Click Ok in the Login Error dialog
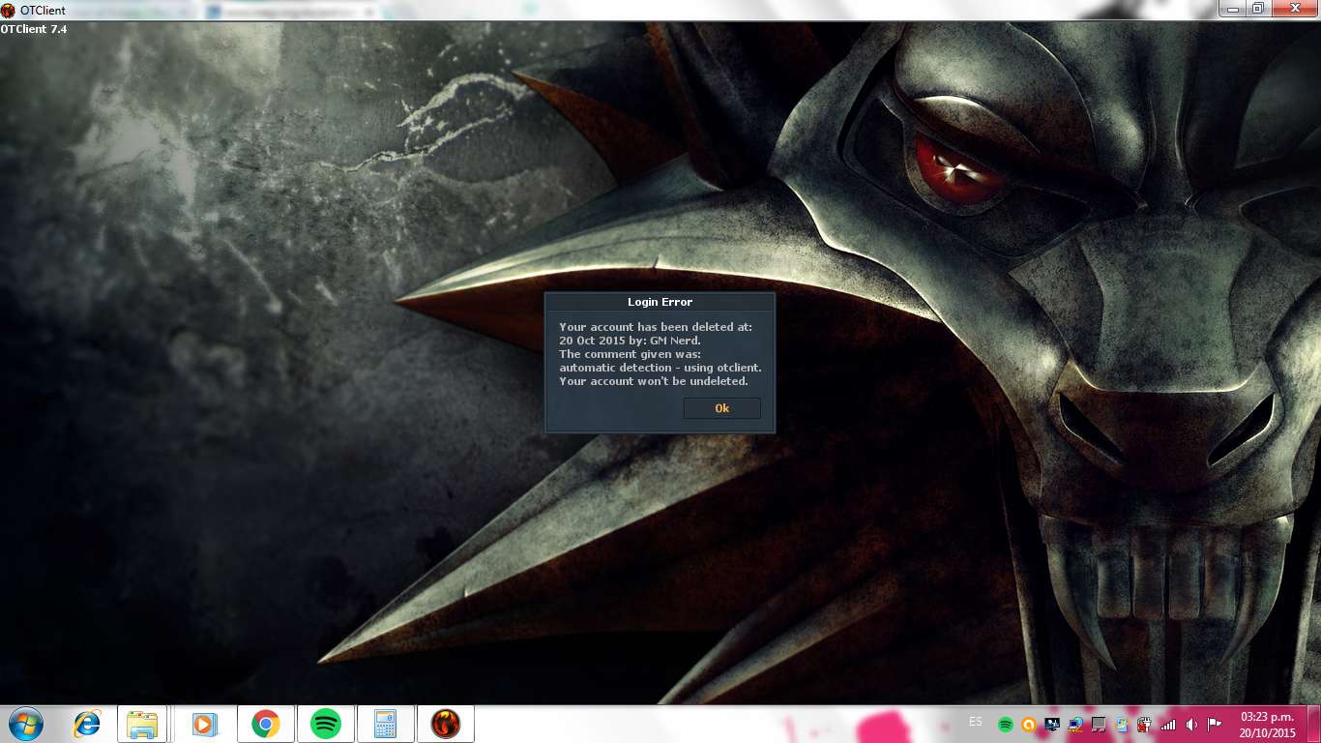Screen dimensions: 1321x743 pos(721,408)
